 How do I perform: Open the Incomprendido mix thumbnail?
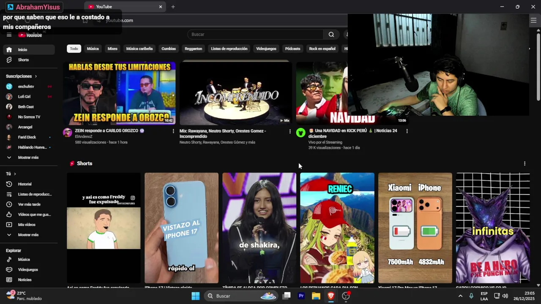click(x=236, y=93)
